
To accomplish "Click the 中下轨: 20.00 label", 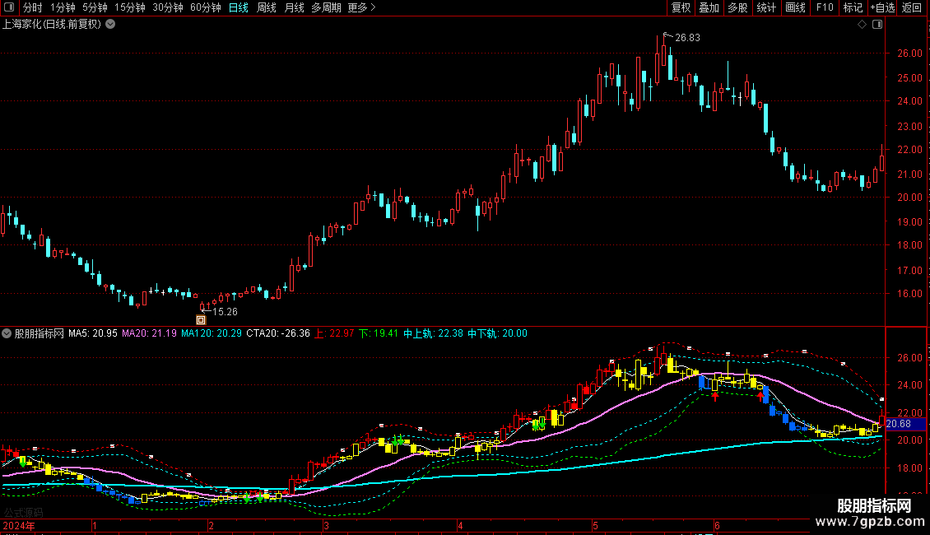I will click(x=497, y=333).
